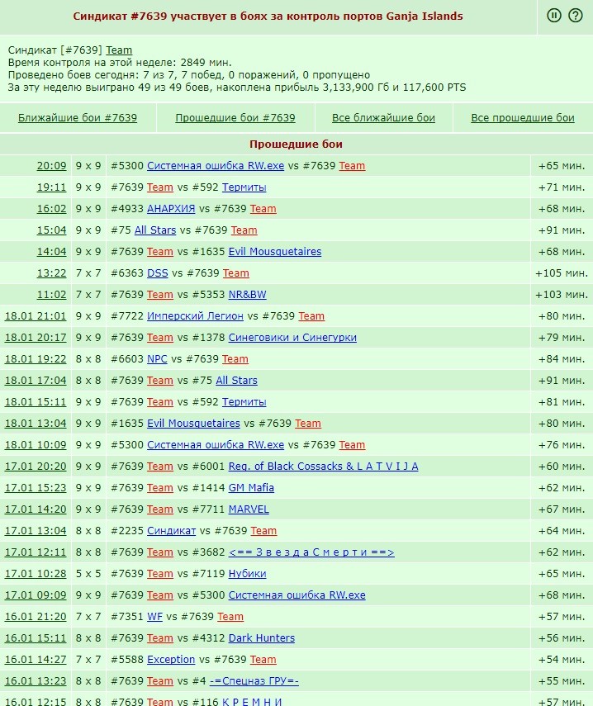This screenshot has height=706, width=593.
Task: Open Системная ошибка RW.exe in 17.01 09:09 row
Action: tap(297, 595)
